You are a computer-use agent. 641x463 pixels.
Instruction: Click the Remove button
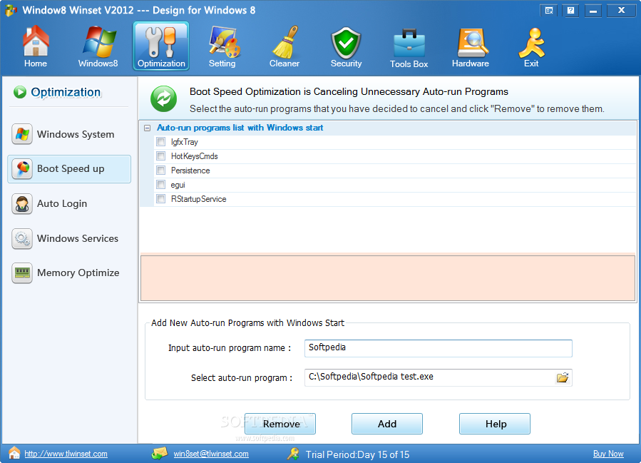pyautogui.click(x=280, y=424)
